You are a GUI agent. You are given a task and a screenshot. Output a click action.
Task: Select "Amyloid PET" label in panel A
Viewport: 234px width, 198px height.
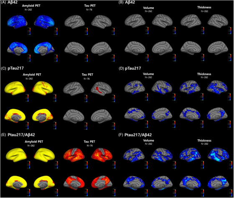(31, 6)
